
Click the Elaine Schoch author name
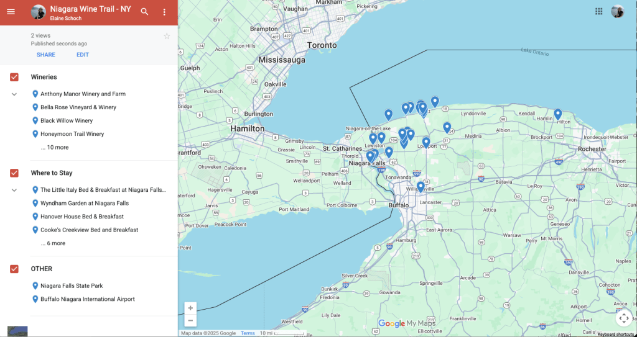(x=65, y=19)
